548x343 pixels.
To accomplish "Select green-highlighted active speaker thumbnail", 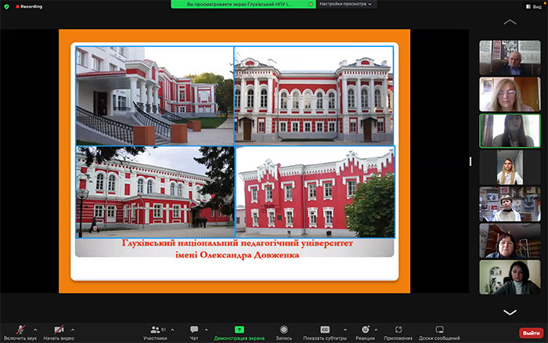I will pos(510,131).
